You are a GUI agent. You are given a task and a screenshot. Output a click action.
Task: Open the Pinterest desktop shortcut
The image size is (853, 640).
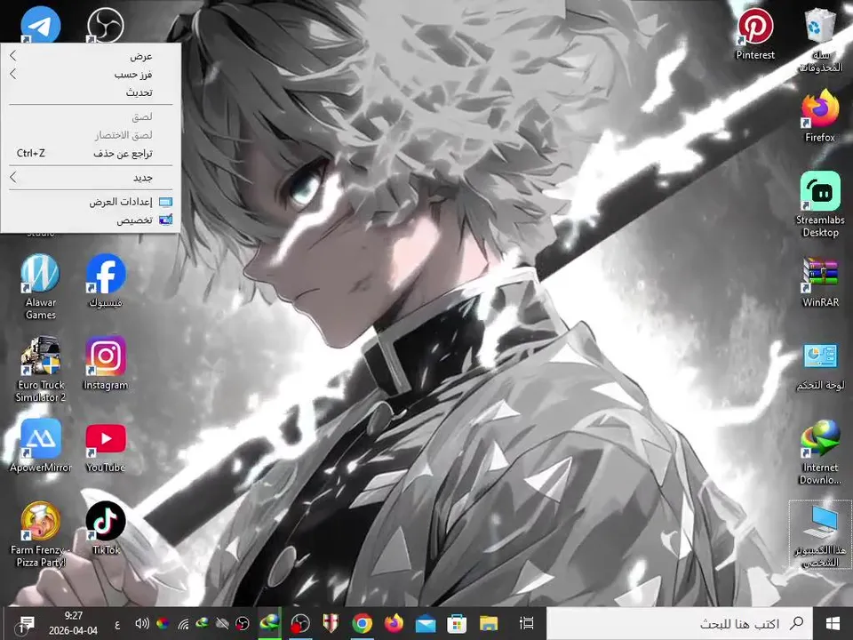pyautogui.click(x=755, y=34)
